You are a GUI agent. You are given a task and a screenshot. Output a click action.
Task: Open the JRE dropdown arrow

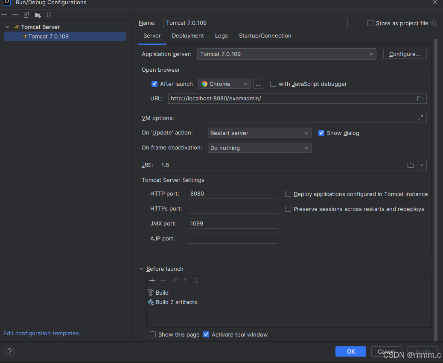click(422, 165)
